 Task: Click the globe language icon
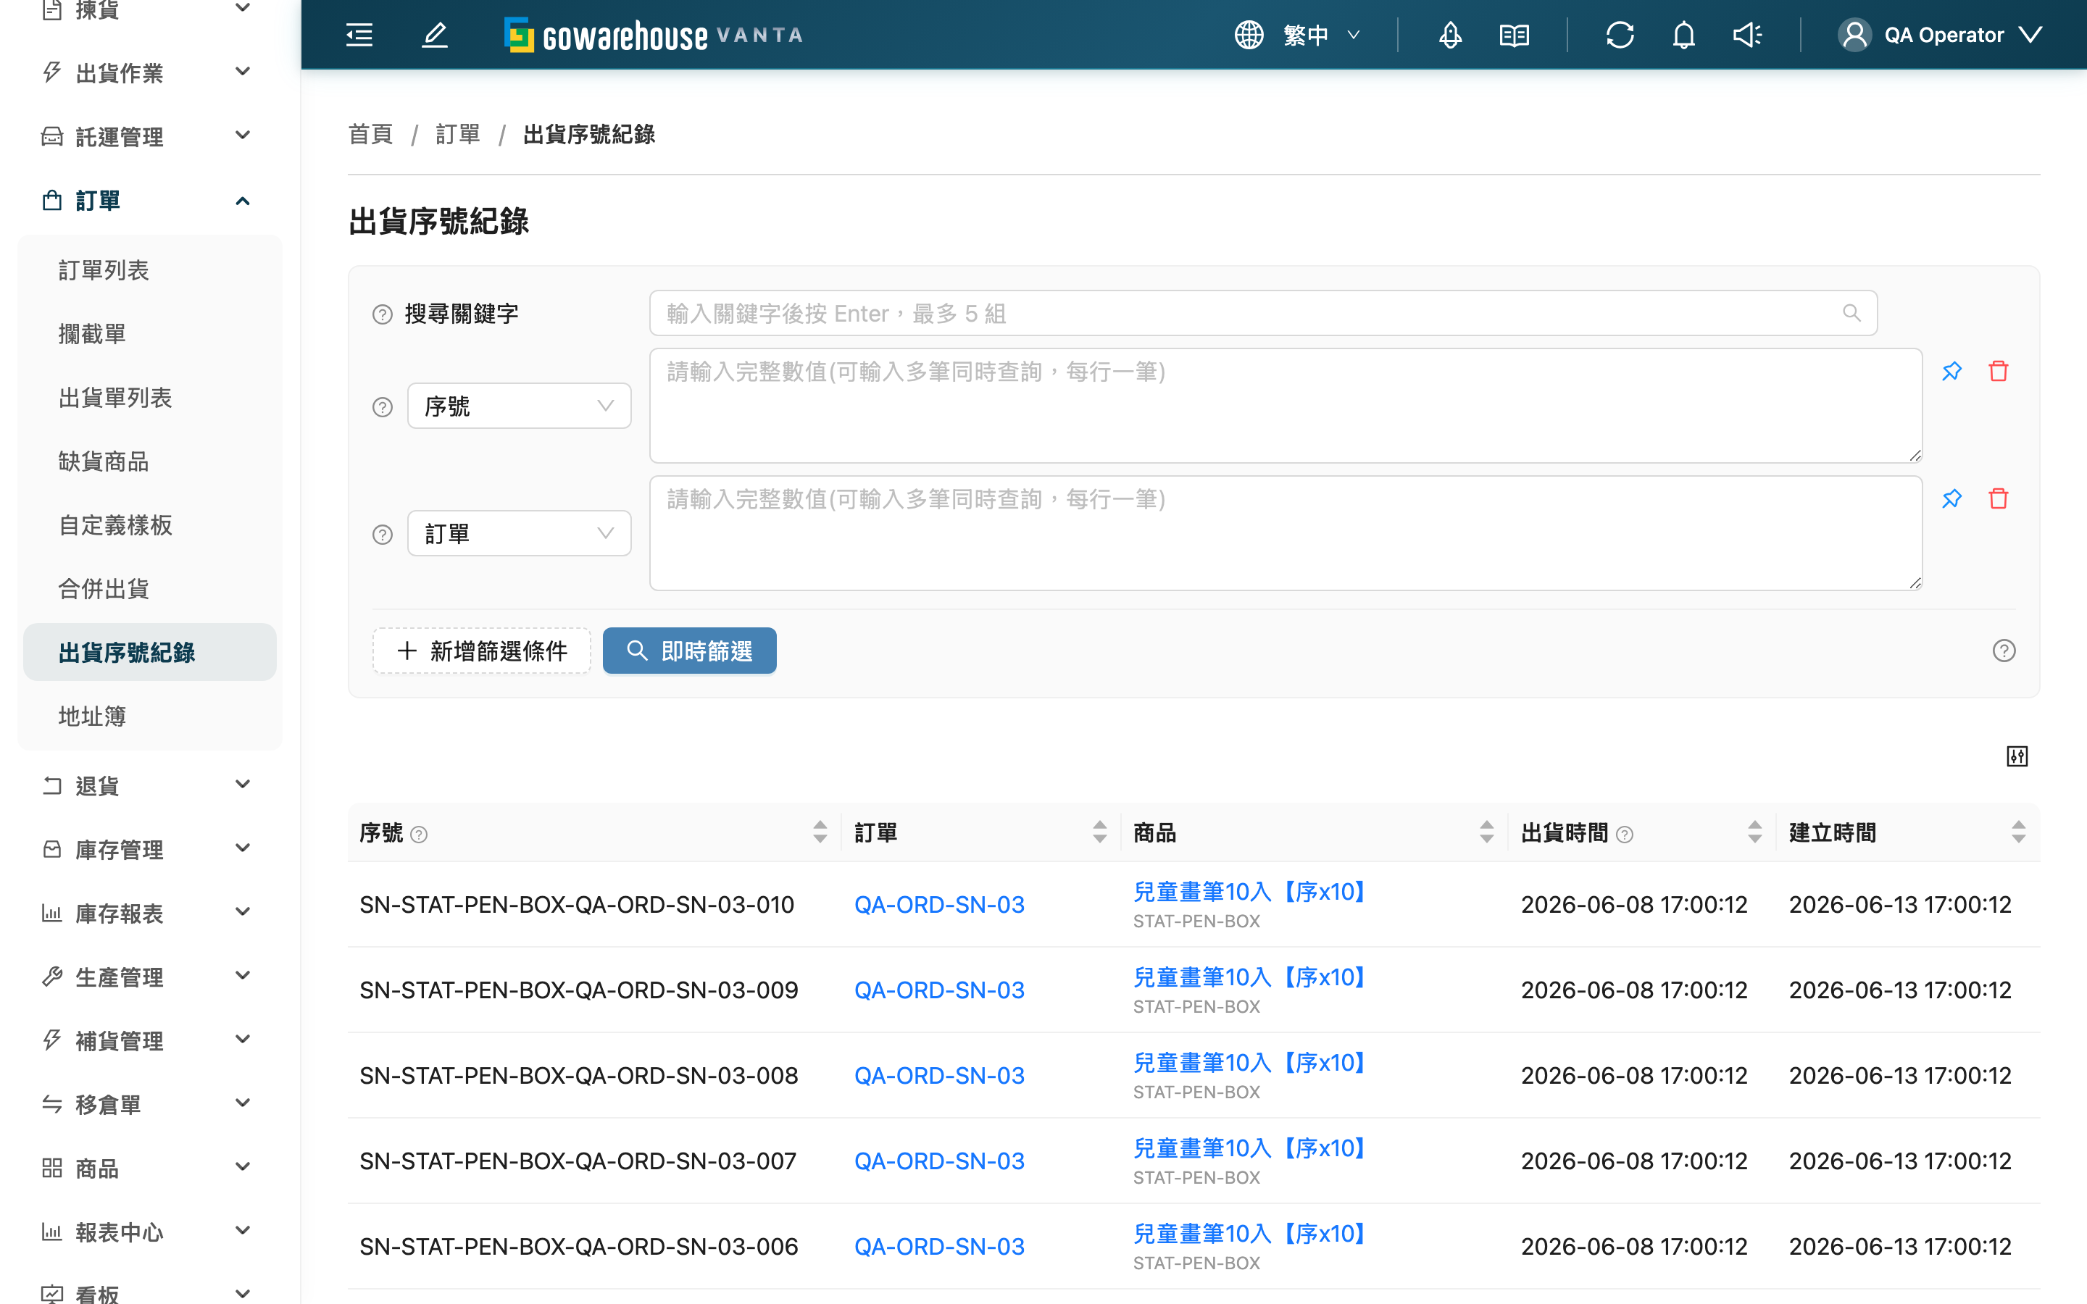pyautogui.click(x=1249, y=35)
